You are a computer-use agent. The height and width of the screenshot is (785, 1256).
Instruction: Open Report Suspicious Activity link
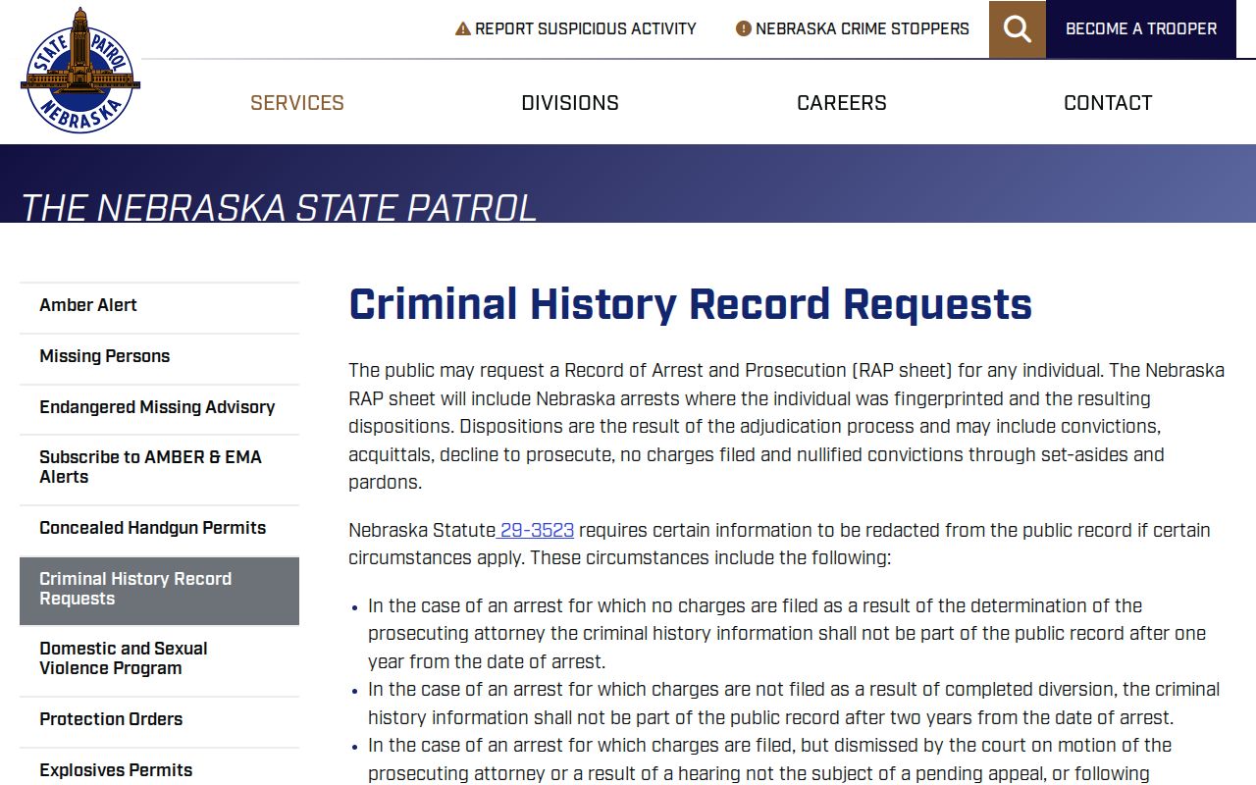(576, 29)
